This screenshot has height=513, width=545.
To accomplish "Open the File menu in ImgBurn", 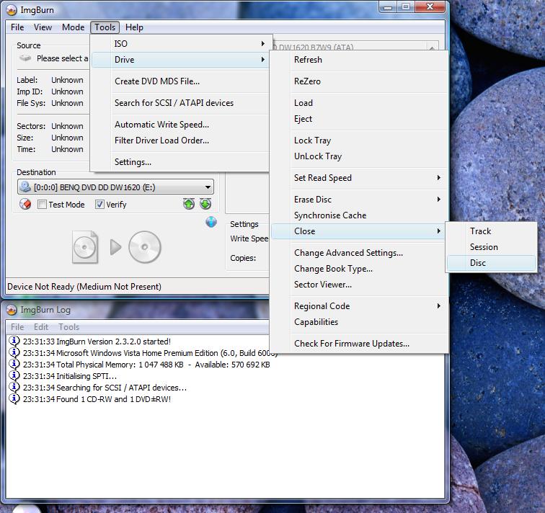I will (x=17, y=27).
